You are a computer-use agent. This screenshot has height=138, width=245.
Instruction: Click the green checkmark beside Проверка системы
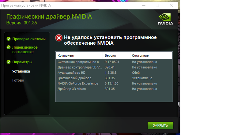(x=9, y=39)
